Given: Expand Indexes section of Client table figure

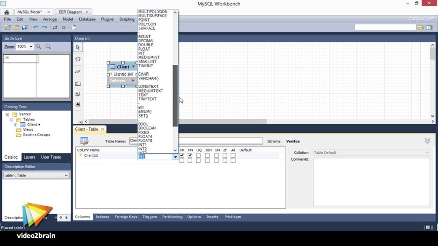Looking at the screenshot, I should pos(133,80).
